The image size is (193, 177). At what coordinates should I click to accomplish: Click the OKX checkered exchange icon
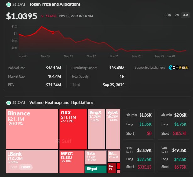click(x=174, y=68)
